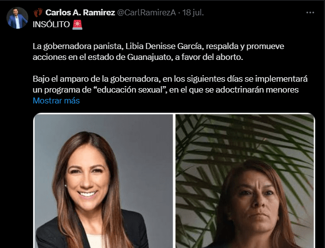Screen dimensions: 325x248
Task: Visit the @CarlRamirezA handle link
Action: coord(146,12)
